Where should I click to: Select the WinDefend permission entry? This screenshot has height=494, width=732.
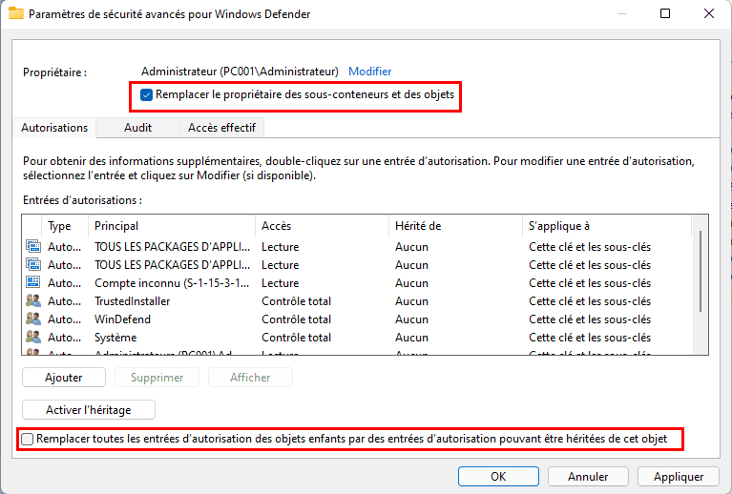(357, 319)
